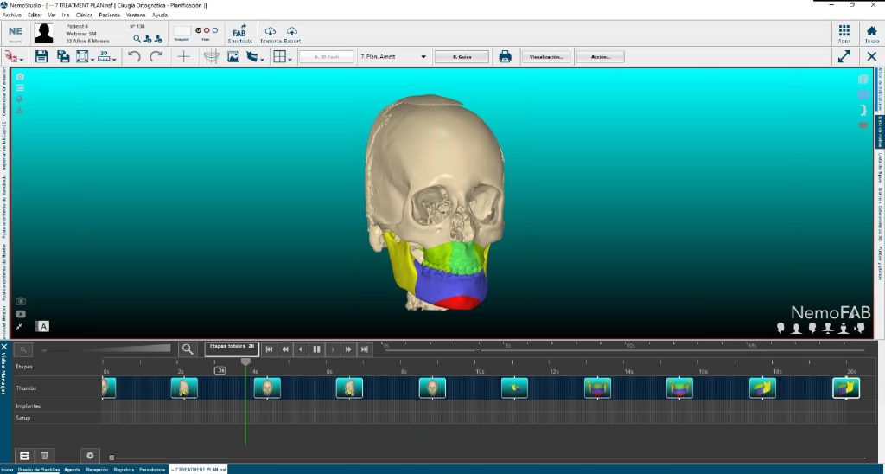Take a snapshot with viewport camera icon
885x474 pixels.
point(21,301)
